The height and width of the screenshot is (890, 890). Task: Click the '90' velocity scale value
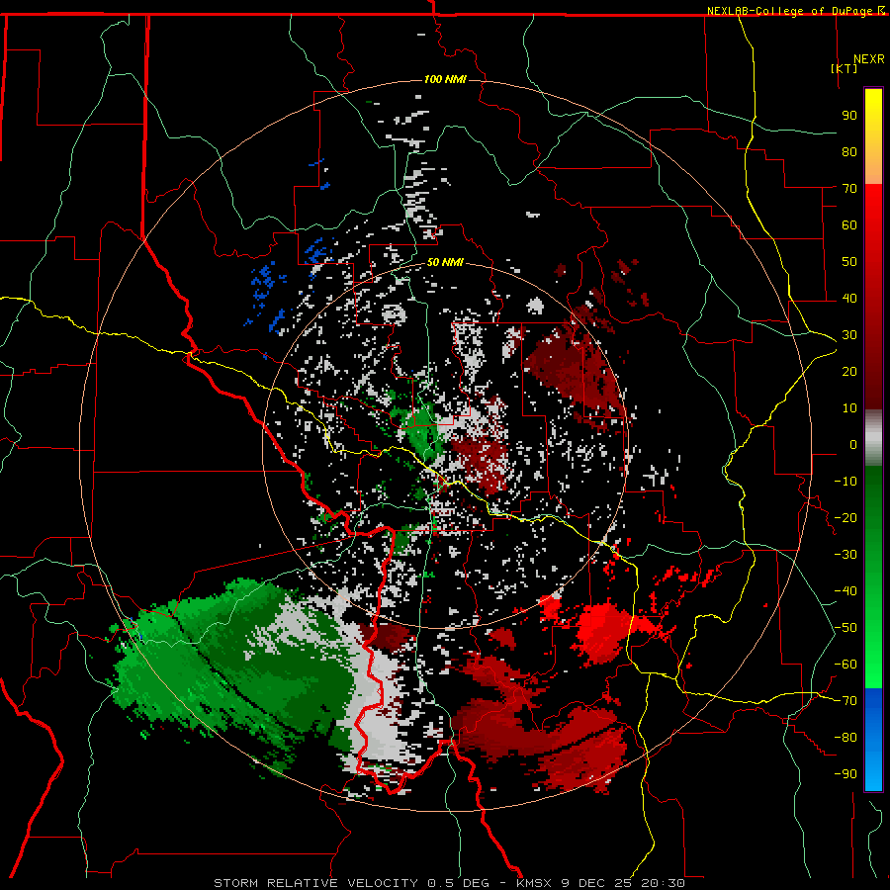849,116
